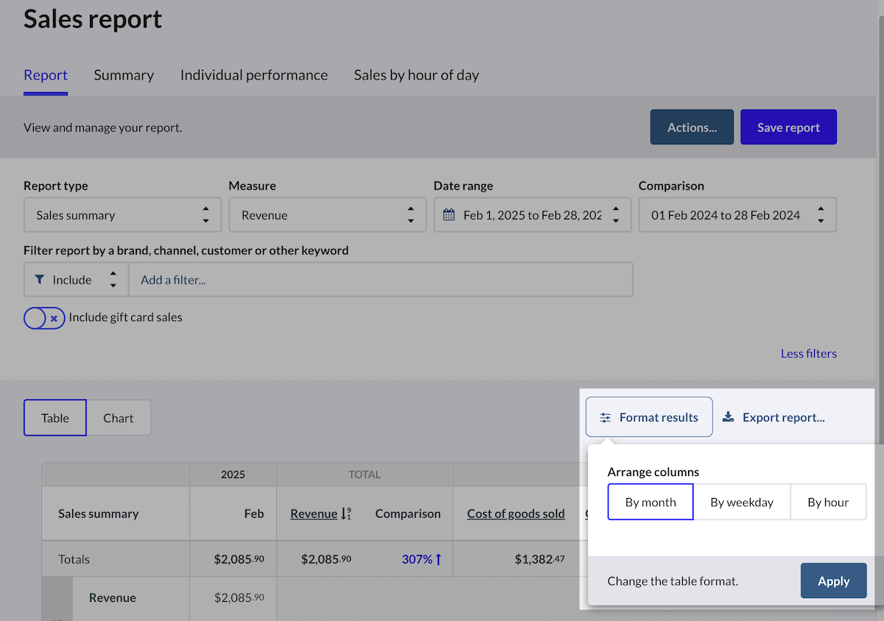Toggle Include gift card sales switch
884x621 pixels.
[44, 318]
